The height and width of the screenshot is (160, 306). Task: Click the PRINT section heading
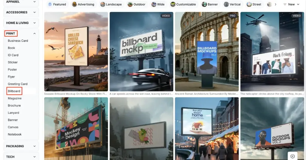(x=10, y=33)
